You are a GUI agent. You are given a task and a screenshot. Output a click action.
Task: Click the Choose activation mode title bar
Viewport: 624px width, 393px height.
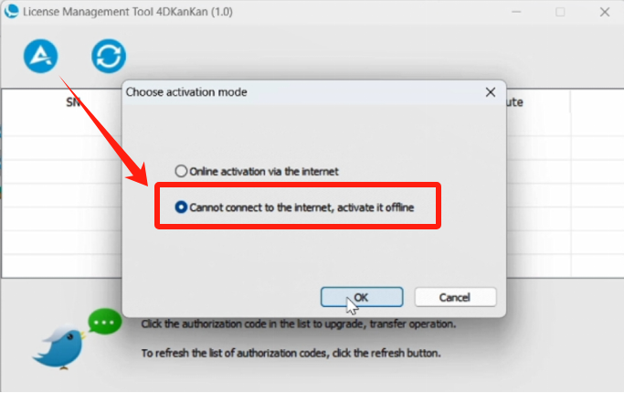point(302,92)
